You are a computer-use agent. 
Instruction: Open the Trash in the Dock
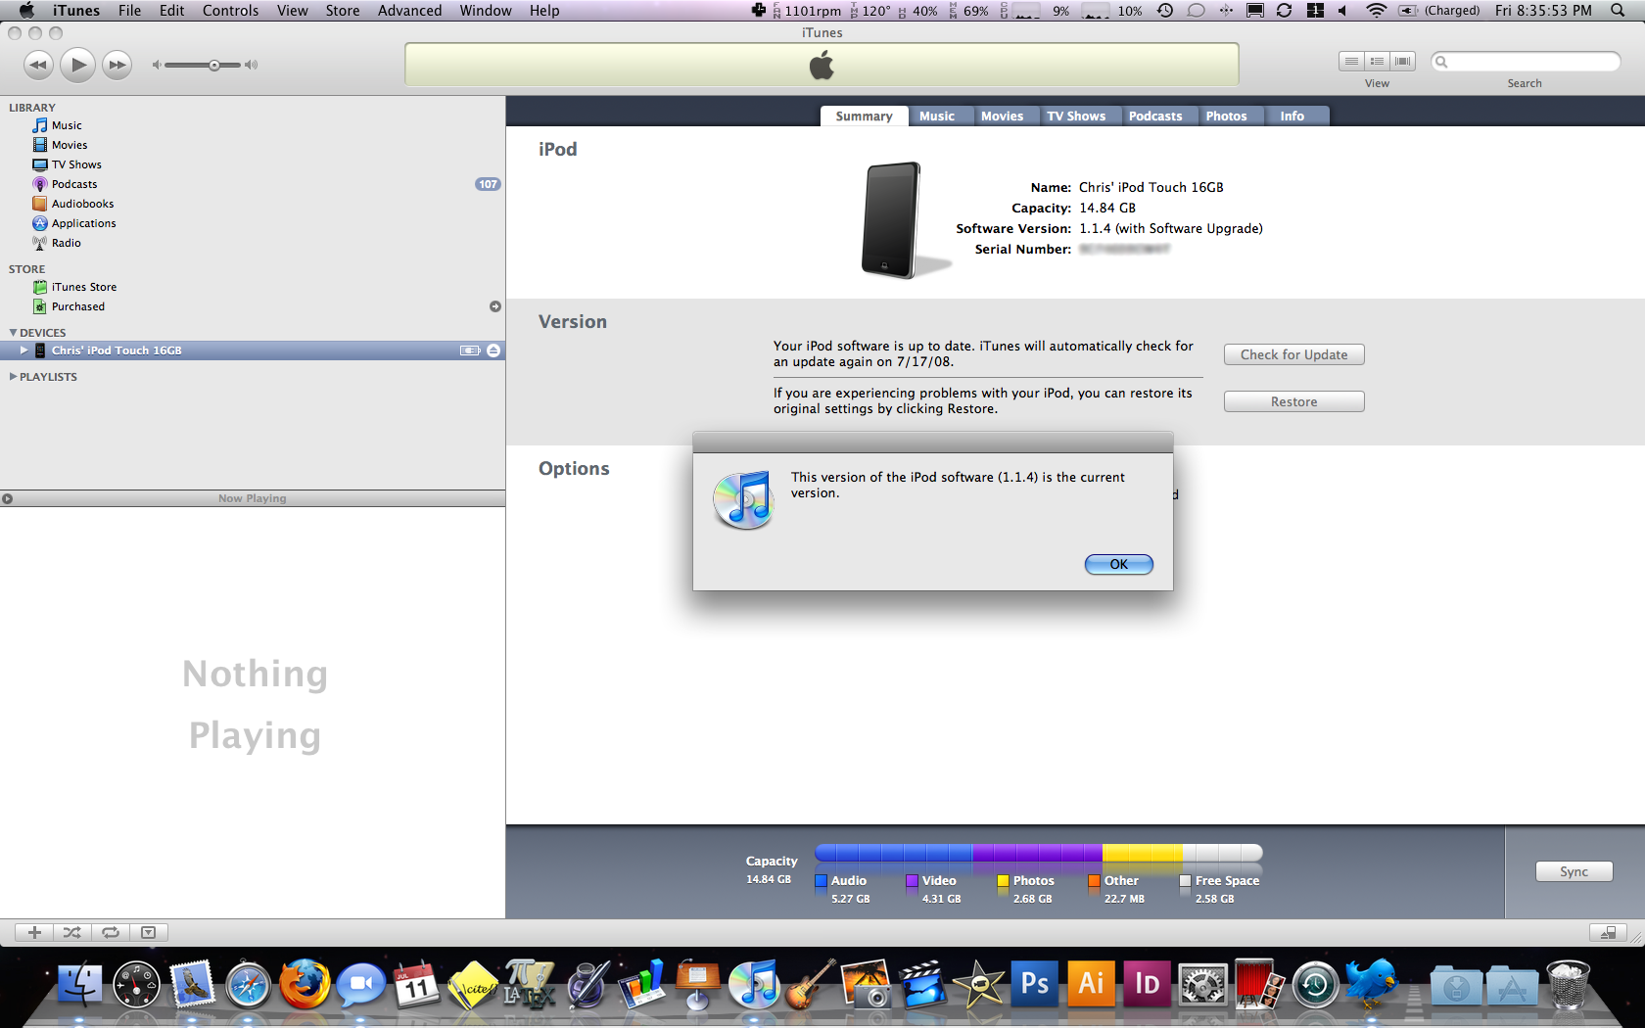(1568, 984)
